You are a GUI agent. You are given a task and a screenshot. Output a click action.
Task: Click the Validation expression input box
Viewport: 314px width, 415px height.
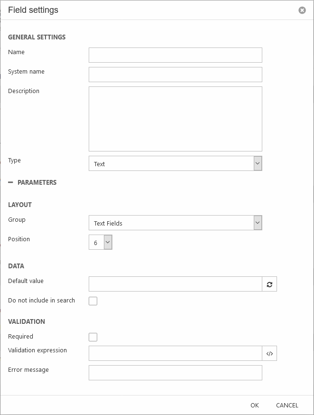[x=175, y=354]
